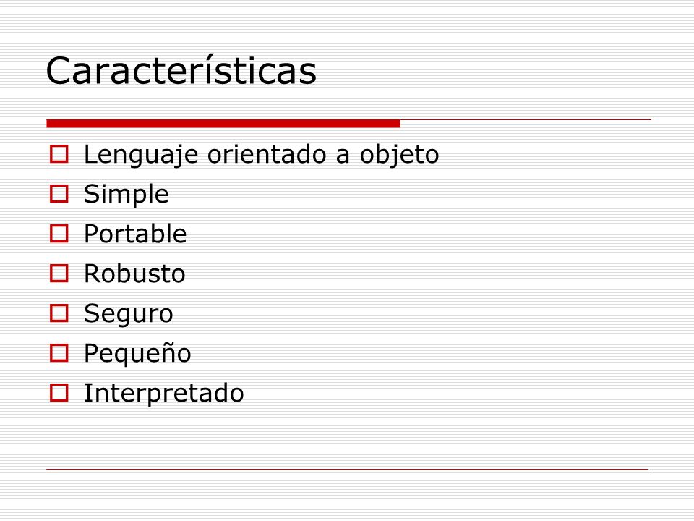
Task: Click the word Portable
Action: pyautogui.click(x=135, y=234)
